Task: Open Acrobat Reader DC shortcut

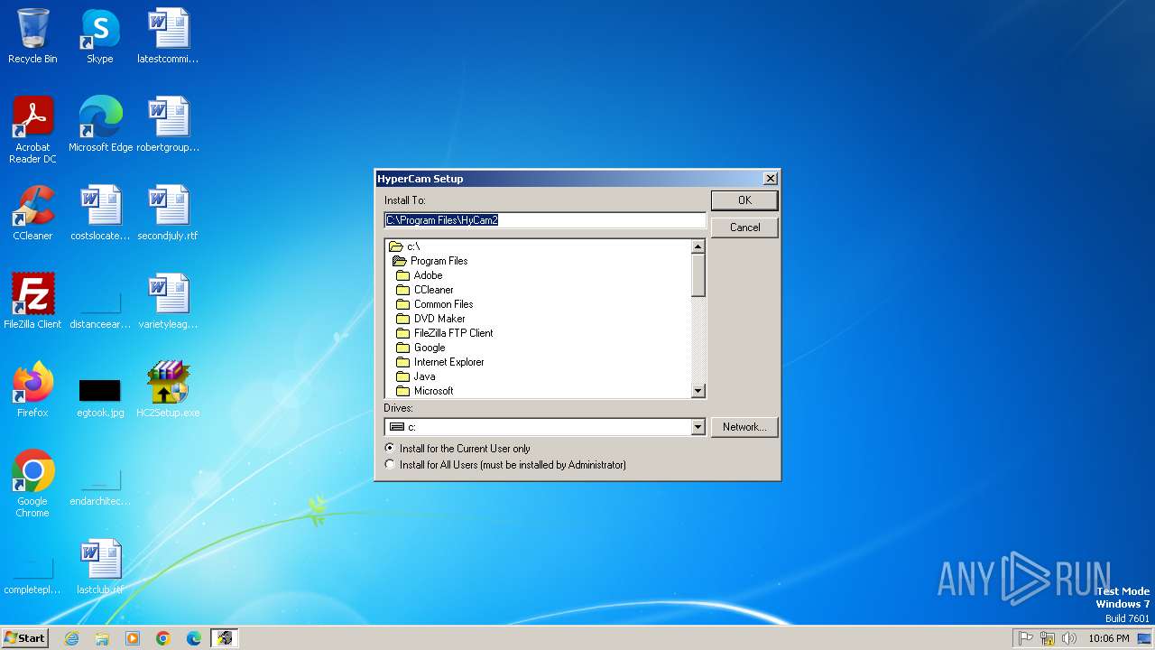Action: point(32,130)
